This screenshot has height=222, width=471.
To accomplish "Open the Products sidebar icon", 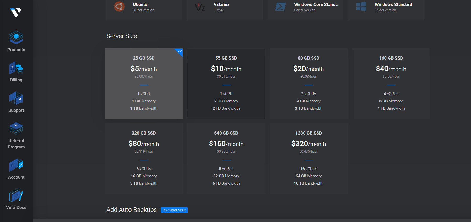I will click(x=16, y=38).
